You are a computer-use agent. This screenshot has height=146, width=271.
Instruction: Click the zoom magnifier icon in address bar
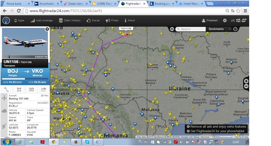coord(227,11)
